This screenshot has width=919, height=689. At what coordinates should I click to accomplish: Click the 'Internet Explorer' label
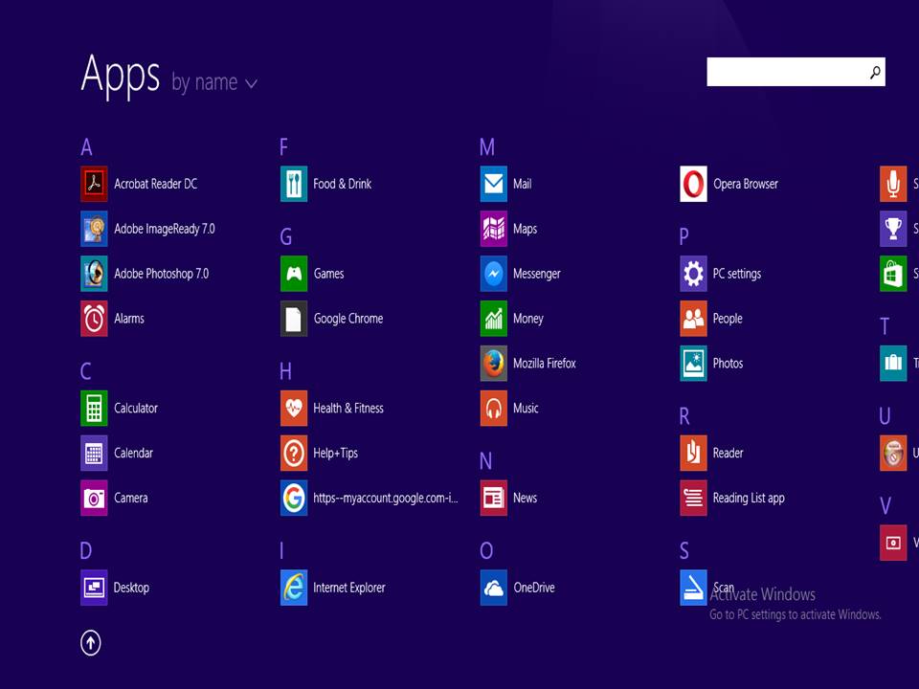[x=348, y=588]
